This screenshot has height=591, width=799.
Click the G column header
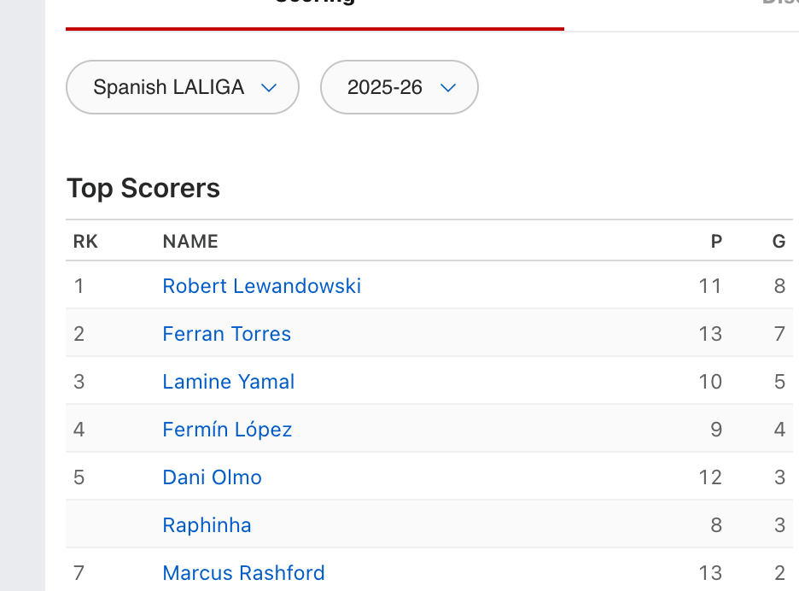tap(779, 242)
